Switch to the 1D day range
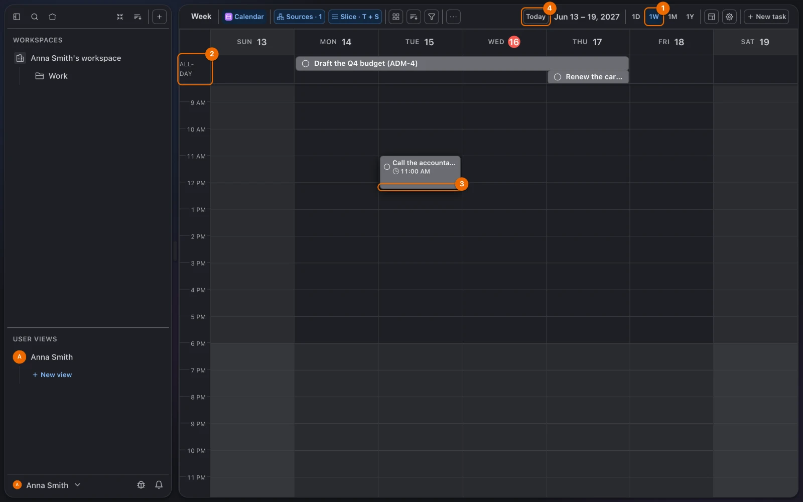The height and width of the screenshot is (502, 803). click(x=636, y=17)
